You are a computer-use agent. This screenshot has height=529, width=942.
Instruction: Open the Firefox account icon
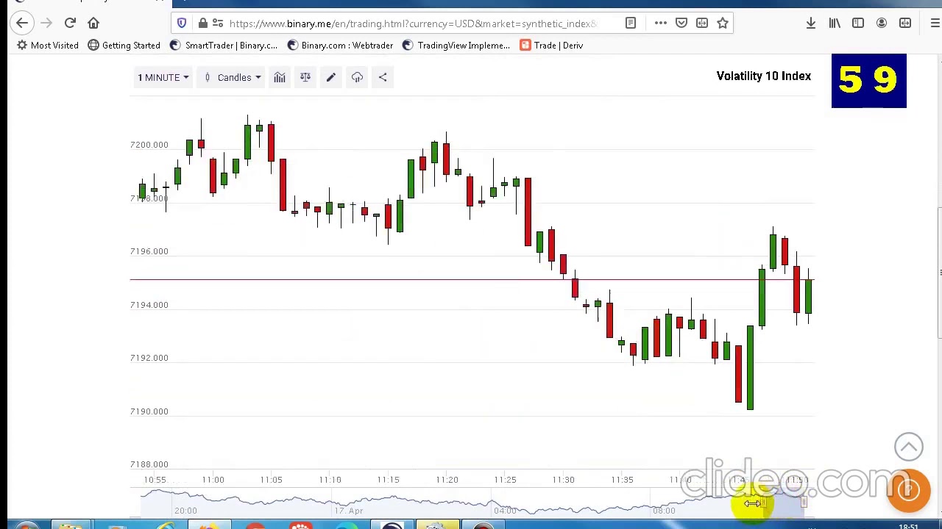click(x=882, y=24)
